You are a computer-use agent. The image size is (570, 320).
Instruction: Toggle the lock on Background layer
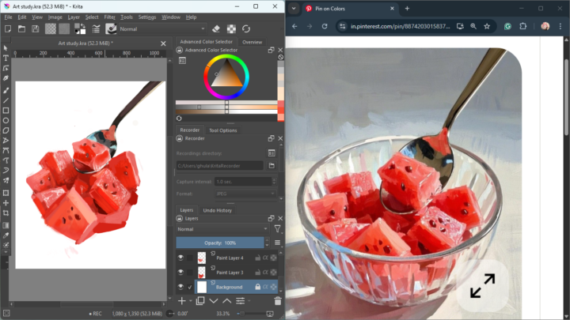tap(257, 287)
